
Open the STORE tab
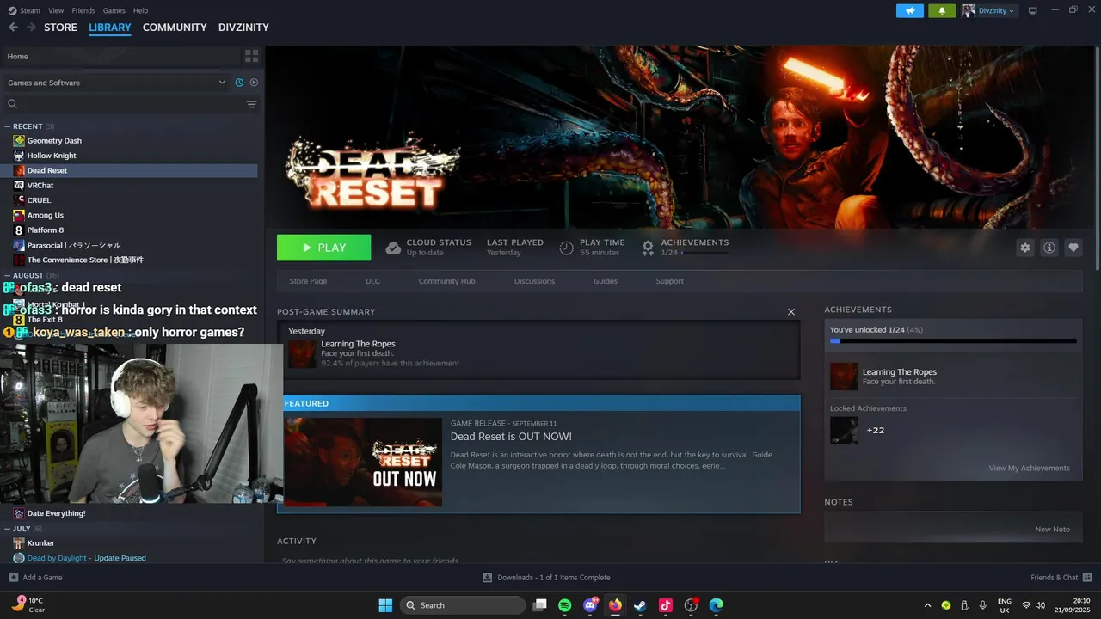(60, 28)
